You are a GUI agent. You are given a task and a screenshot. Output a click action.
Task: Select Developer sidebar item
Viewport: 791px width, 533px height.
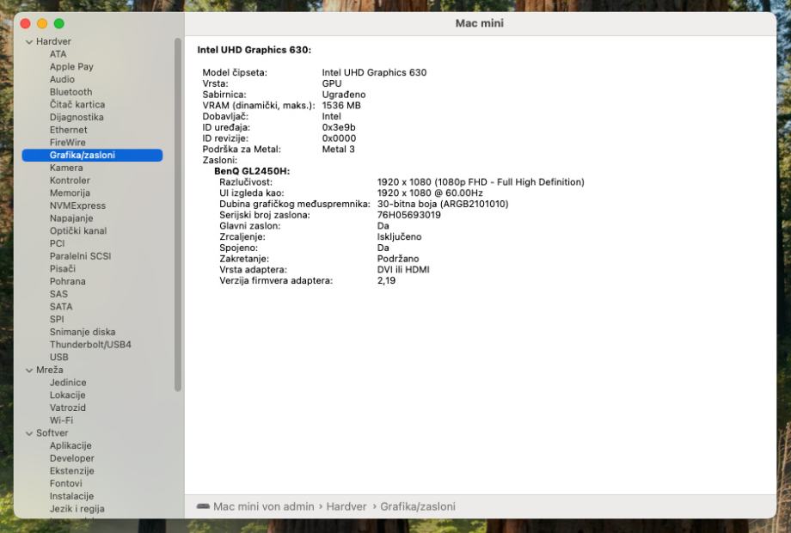coord(71,458)
